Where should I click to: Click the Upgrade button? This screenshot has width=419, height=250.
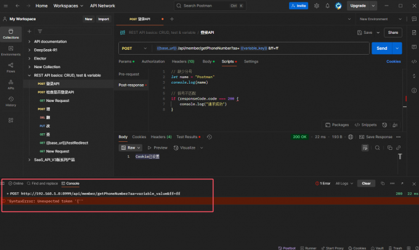point(358,6)
